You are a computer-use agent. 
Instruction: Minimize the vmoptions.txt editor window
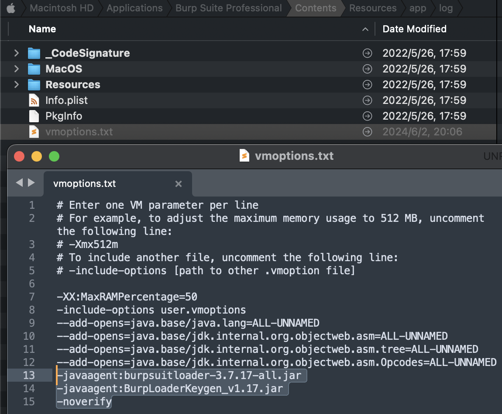click(37, 157)
